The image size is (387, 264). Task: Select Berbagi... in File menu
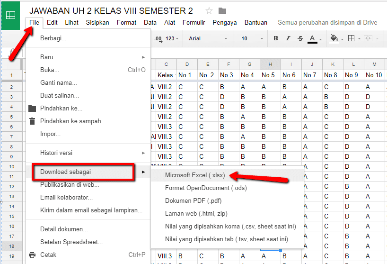point(88,38)
